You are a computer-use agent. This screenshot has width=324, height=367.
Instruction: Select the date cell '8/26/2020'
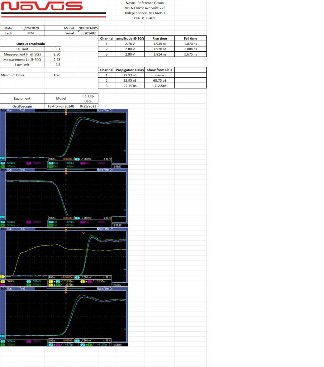(x=31, y=28)
